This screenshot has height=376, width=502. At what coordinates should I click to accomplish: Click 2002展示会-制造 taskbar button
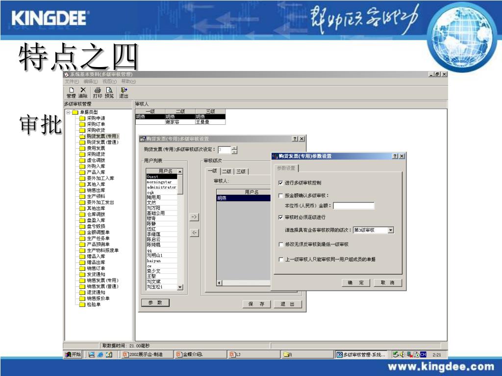[147, 354]
